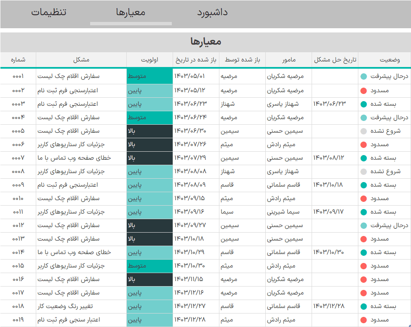Click the تاریخ حل مشکل column header

pyautogui.click(x=335, y=60)
